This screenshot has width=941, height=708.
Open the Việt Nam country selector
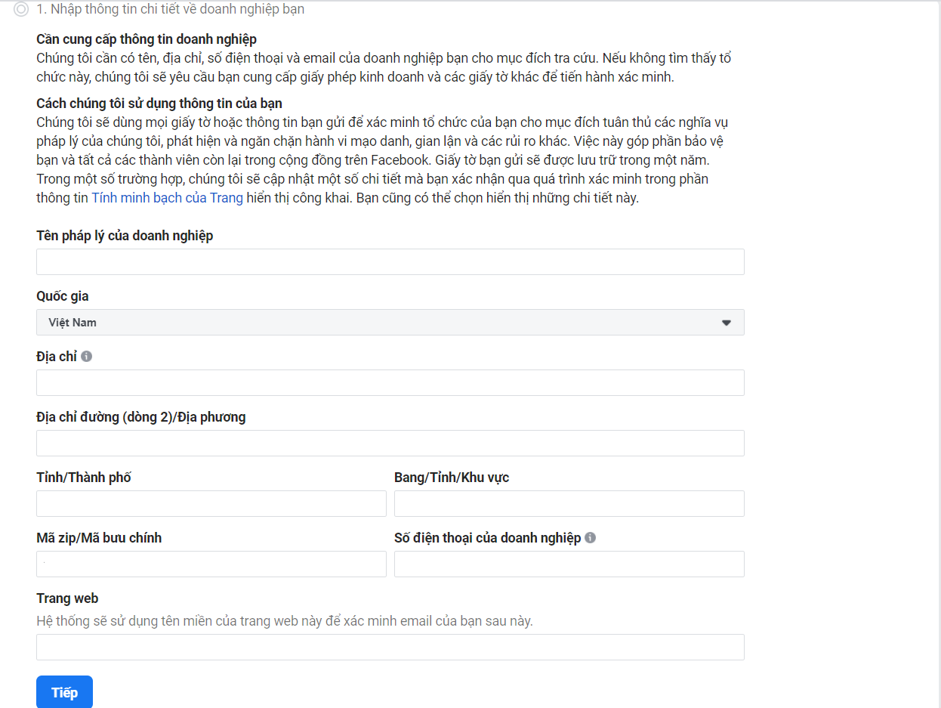[390, 323]
